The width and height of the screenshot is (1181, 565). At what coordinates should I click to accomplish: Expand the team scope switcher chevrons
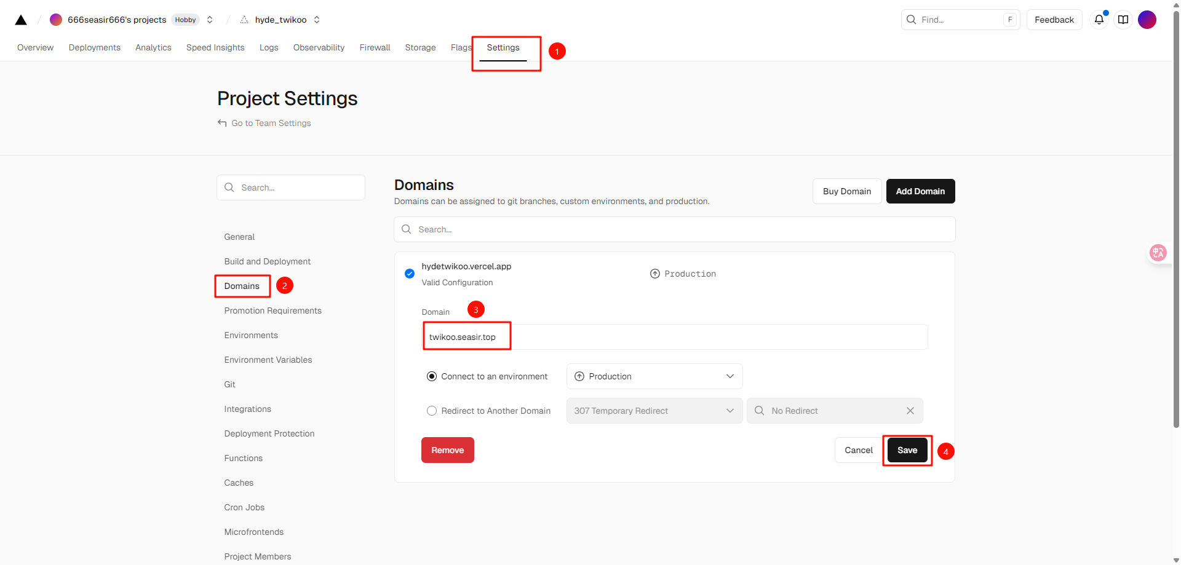(x=210, y=20)
